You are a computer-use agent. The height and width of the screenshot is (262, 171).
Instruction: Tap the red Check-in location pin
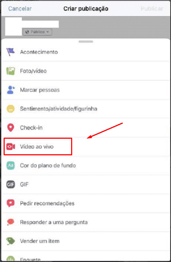[x=10, y=128]
